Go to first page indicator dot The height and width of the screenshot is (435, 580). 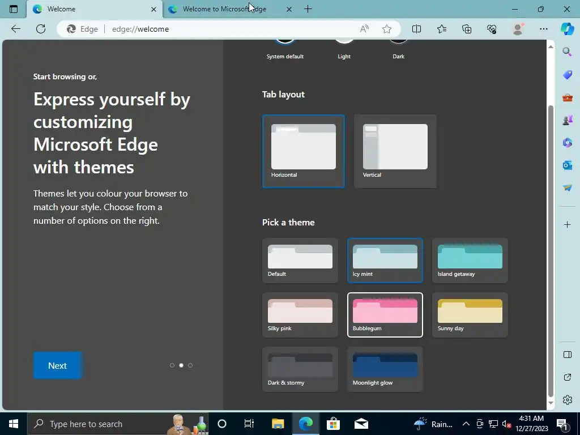(172, 365)
